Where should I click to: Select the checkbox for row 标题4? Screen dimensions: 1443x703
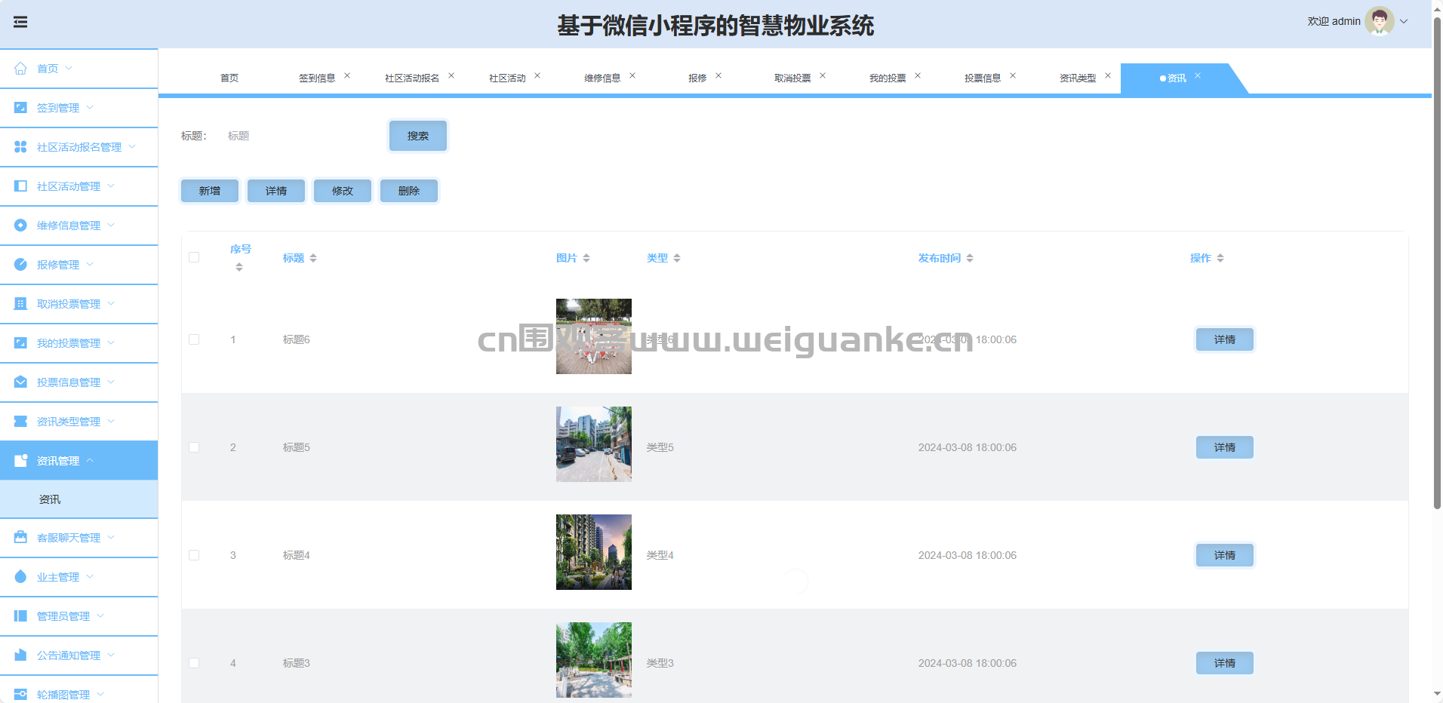coord(194,555)
